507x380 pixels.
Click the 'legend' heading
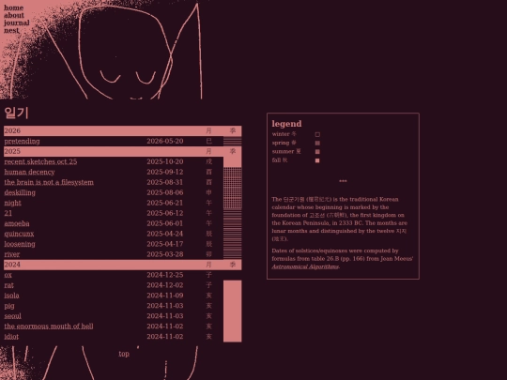(x=286, y=124)
